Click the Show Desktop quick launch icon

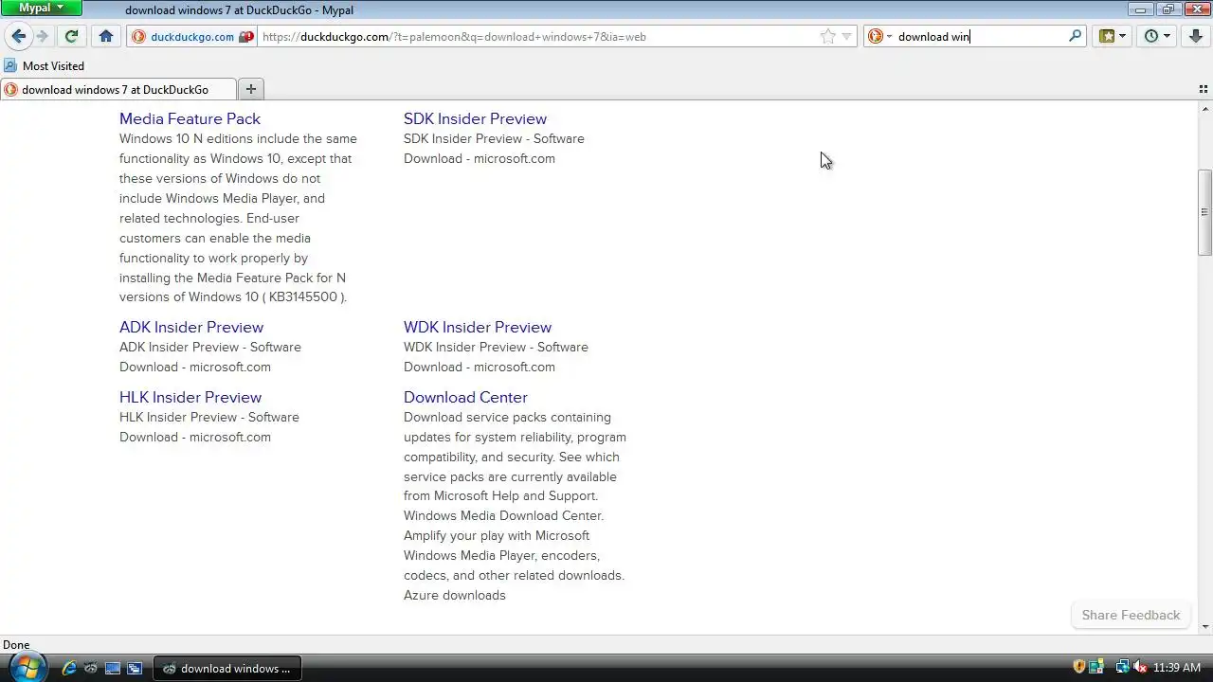113,668
